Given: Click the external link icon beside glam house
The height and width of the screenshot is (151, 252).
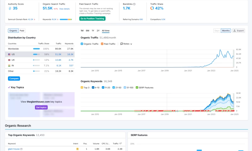Looking at the screenshot, I should point(21,149).
